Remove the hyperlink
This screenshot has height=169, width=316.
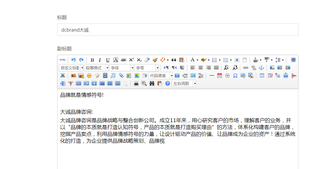[254, 68]
